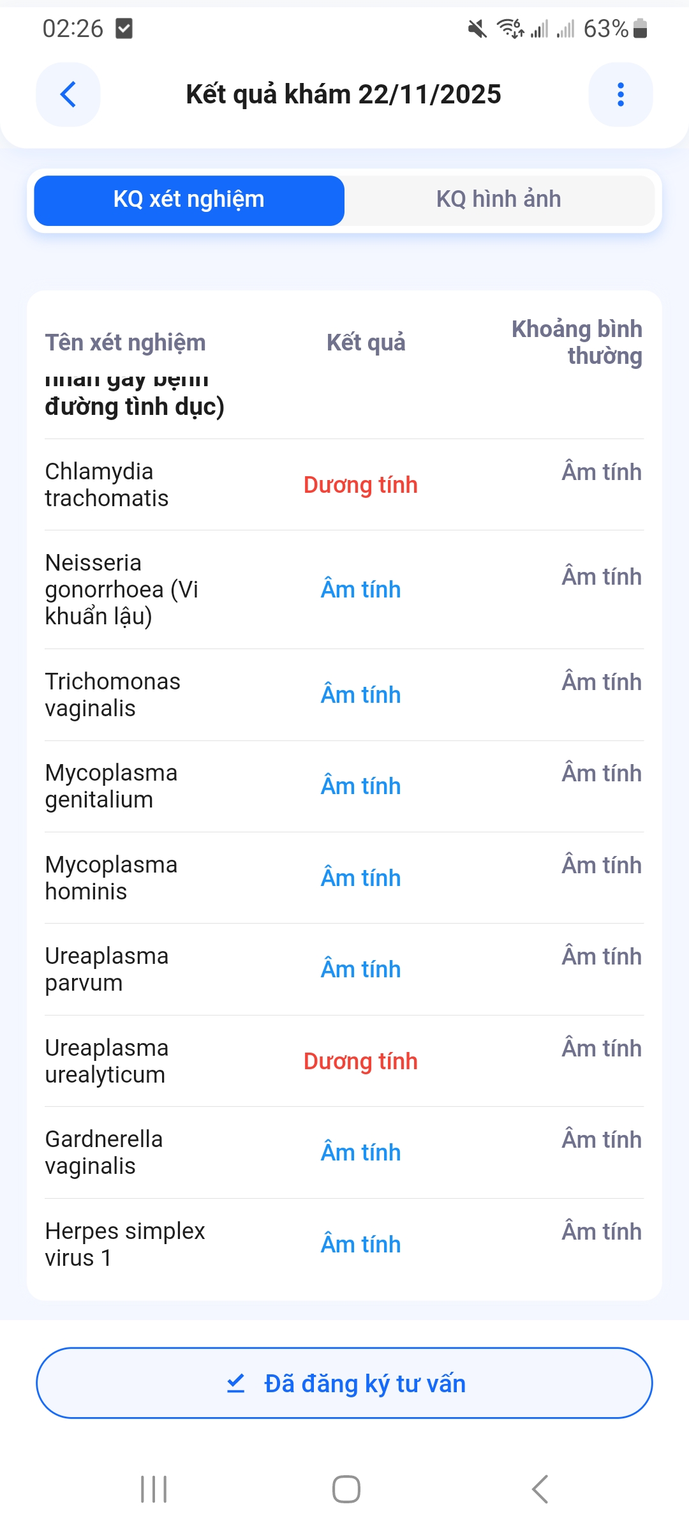
Task: Tap the checkmark icon in consultation button
Action: coord(236,1383)
